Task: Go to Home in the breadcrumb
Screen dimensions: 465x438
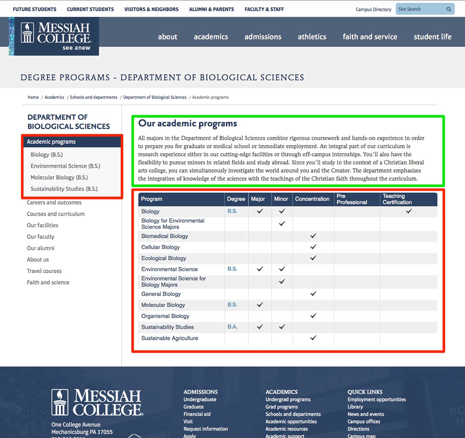Action: coord(33,97)
